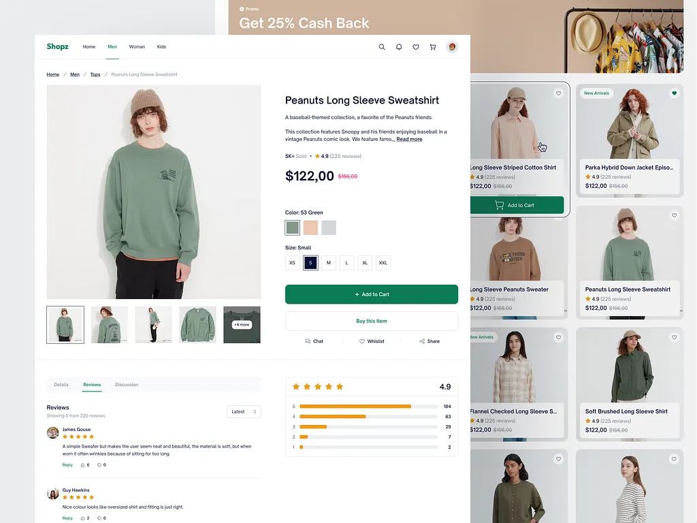Open the search icon in the header
Image resolution: width=697 pixels, height=523 pixels.
[x=382, y=47]
